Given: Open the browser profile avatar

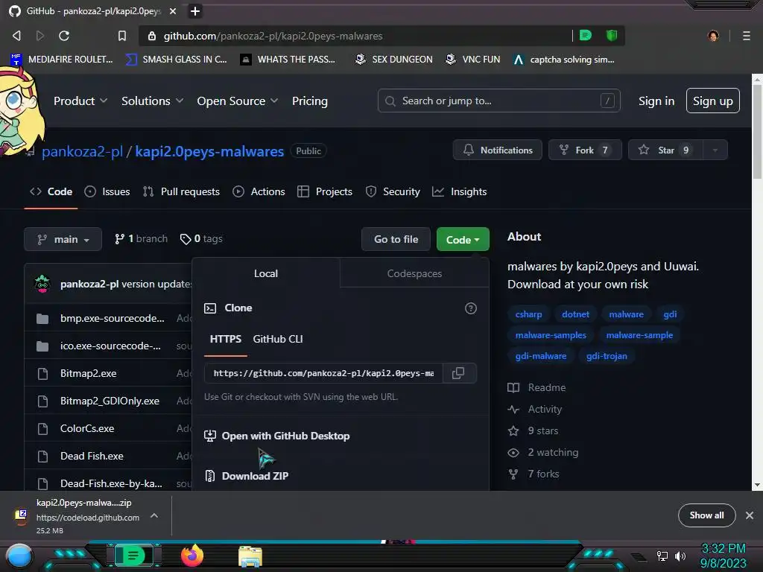Looking at the screenshot, I should click(713, 36).
